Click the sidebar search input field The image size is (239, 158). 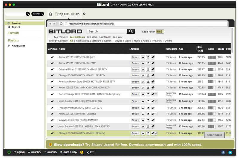(x=15, y=14)
